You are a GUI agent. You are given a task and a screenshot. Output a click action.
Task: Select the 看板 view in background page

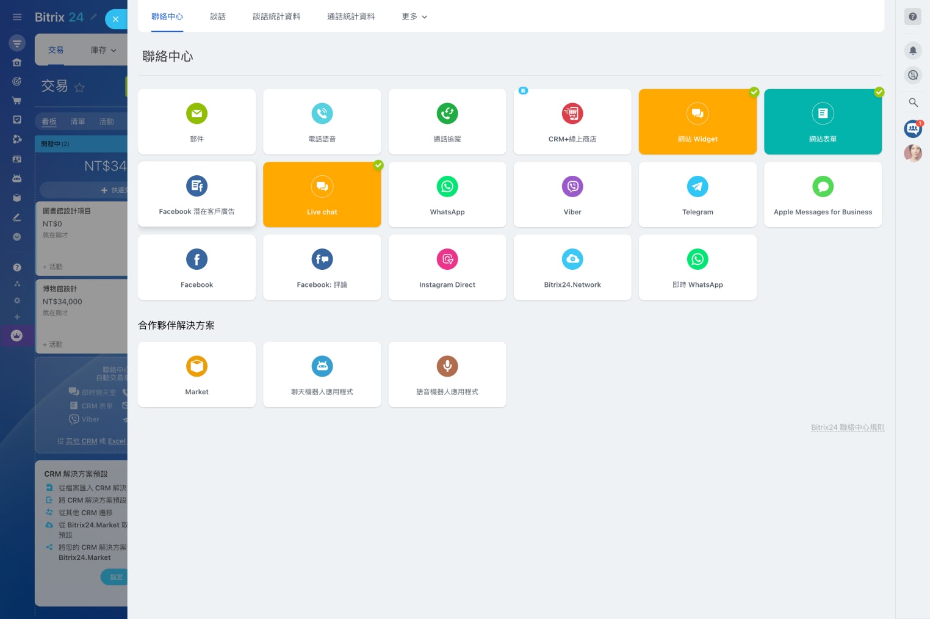(49, 121)
